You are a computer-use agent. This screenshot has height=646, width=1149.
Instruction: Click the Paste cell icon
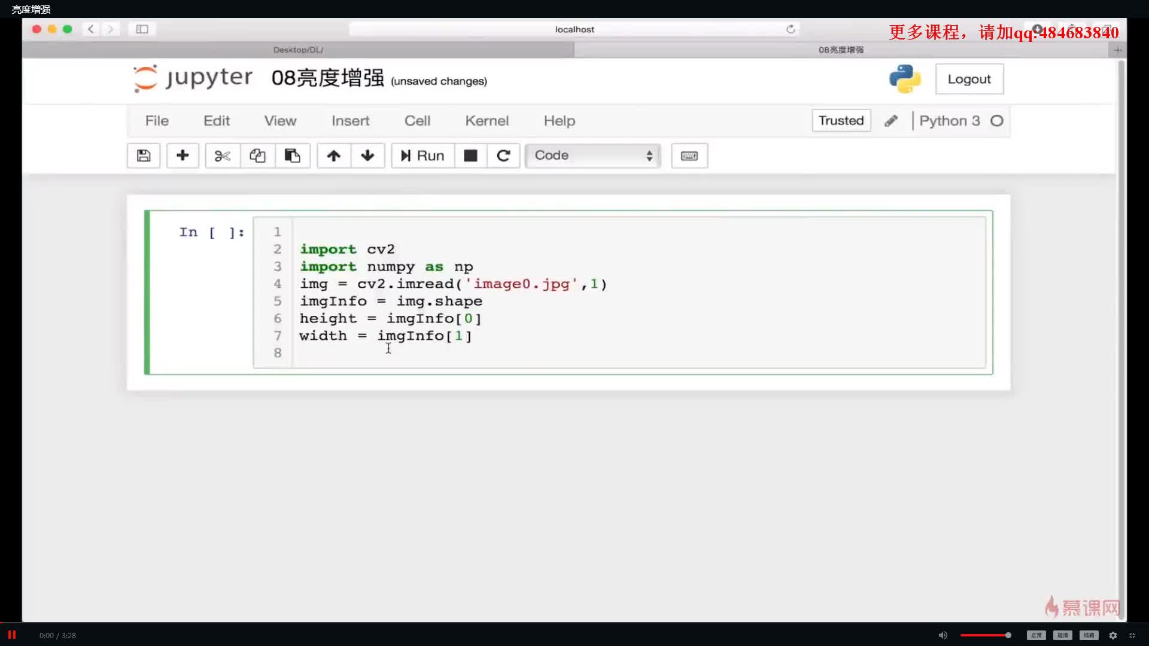click(x=292, y=156)
